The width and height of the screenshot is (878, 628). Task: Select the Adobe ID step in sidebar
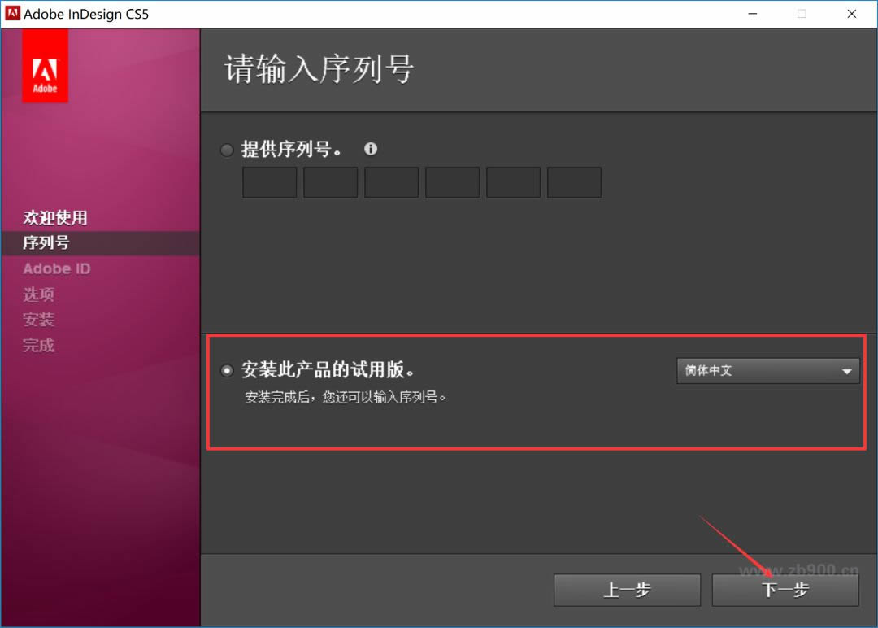(57, 269)
